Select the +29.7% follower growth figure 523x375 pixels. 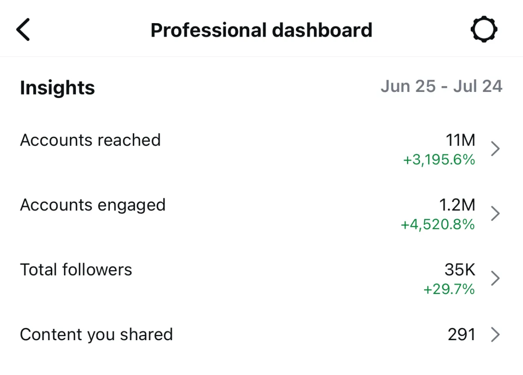click(449, 289)
